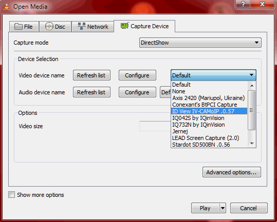
Task: Select LEAD Screen Capture (2.0) device
Action: [209, 138]
